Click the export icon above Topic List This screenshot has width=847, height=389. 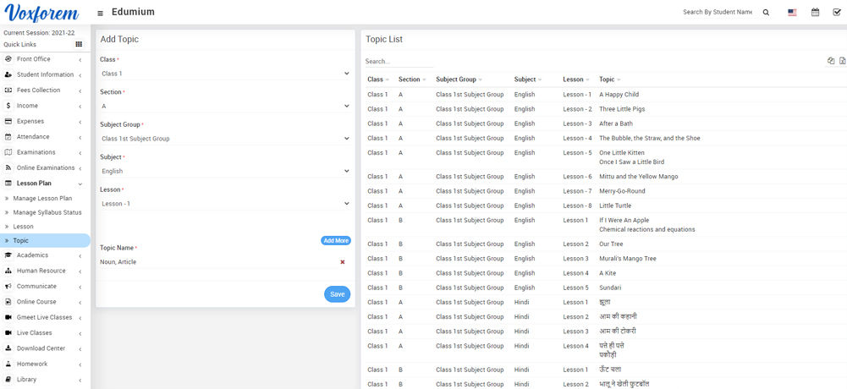[x=842, y=61]
